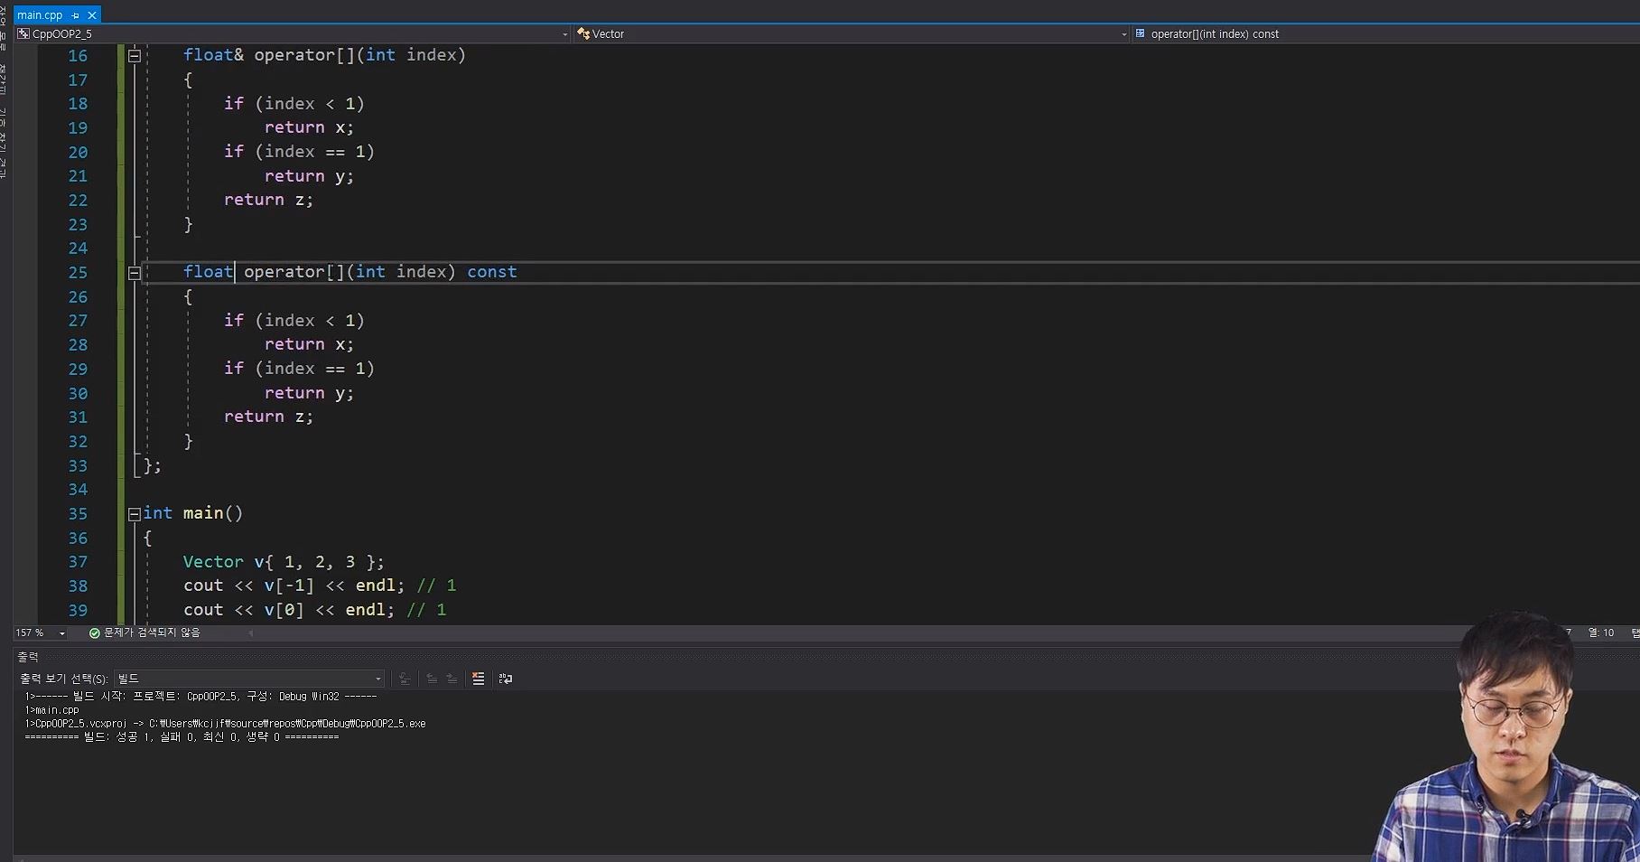
Task: Switch to the main.cpp editor tab
Action: [40, 14]
